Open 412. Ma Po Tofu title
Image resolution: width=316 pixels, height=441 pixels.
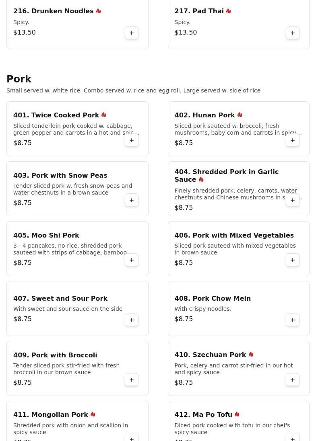pos(203,415)
